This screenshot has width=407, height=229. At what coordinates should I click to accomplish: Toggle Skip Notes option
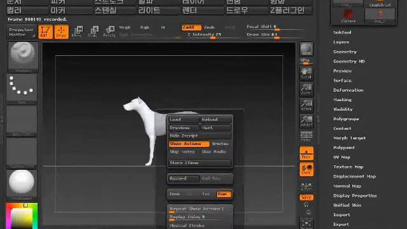point(183,151)
